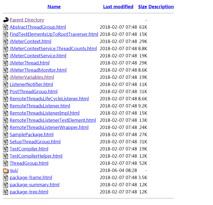This screenshot has height=205, width=213.
Task: Sort files by Size header
Action: 142,7
